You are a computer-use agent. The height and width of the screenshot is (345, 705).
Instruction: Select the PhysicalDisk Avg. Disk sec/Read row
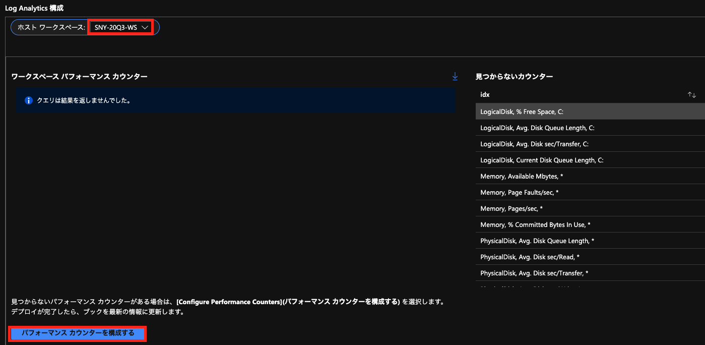554,256
